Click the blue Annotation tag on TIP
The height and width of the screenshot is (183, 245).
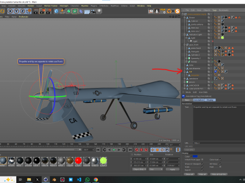pyautogui.click(x=215, y=72)
